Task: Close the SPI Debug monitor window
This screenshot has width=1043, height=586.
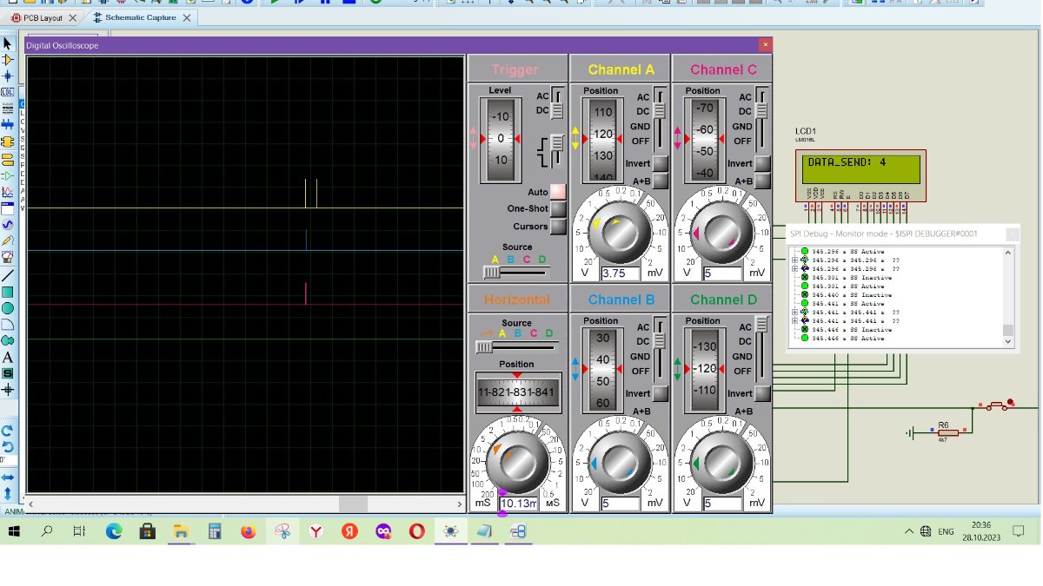Action: (x=1011, y=234)
